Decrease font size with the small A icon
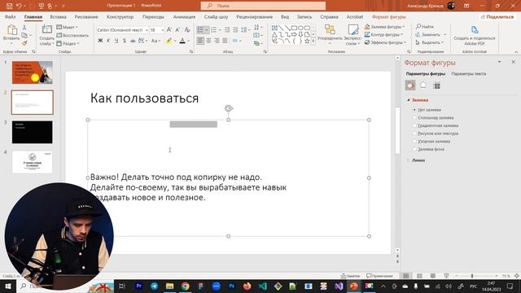The width and height of the screenshot is (521, 293). point(177,30)
